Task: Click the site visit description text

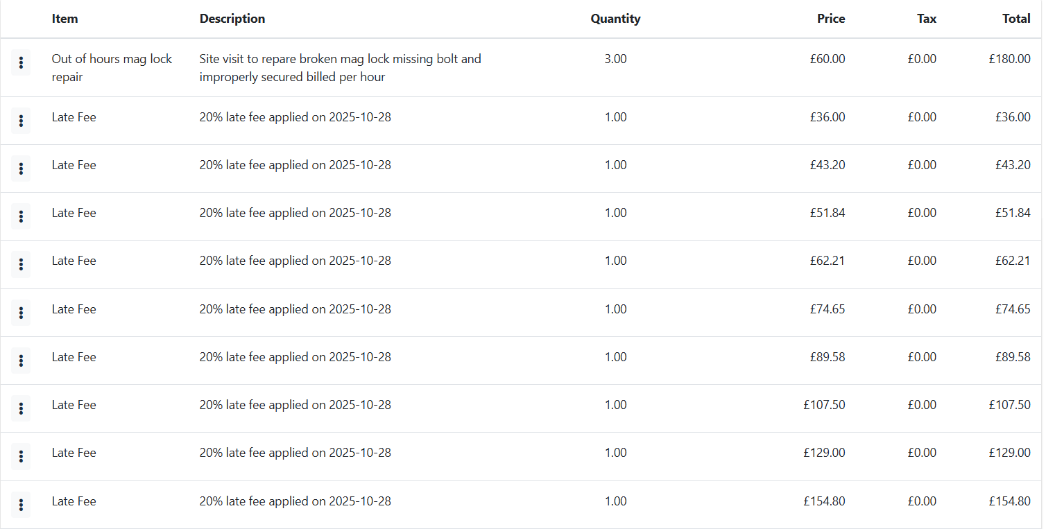Action: (x=340, y=68)
